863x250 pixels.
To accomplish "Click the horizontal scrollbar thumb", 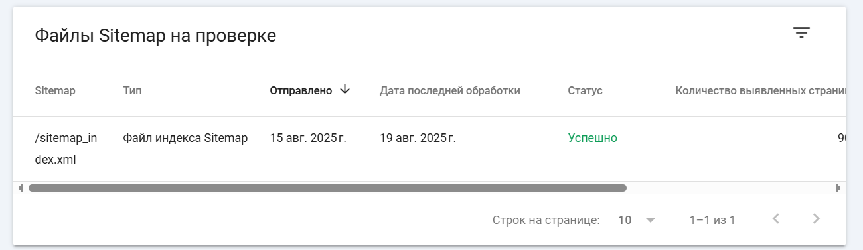I will point(327,188).
